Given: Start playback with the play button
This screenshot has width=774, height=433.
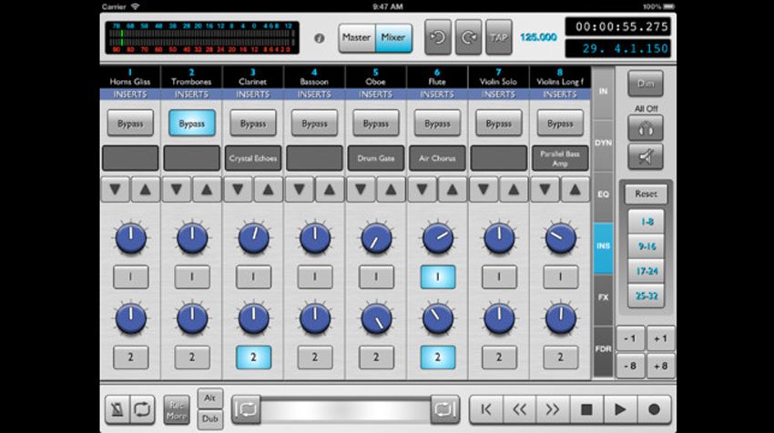Looking at the screenshot, I should coord(620,408).
